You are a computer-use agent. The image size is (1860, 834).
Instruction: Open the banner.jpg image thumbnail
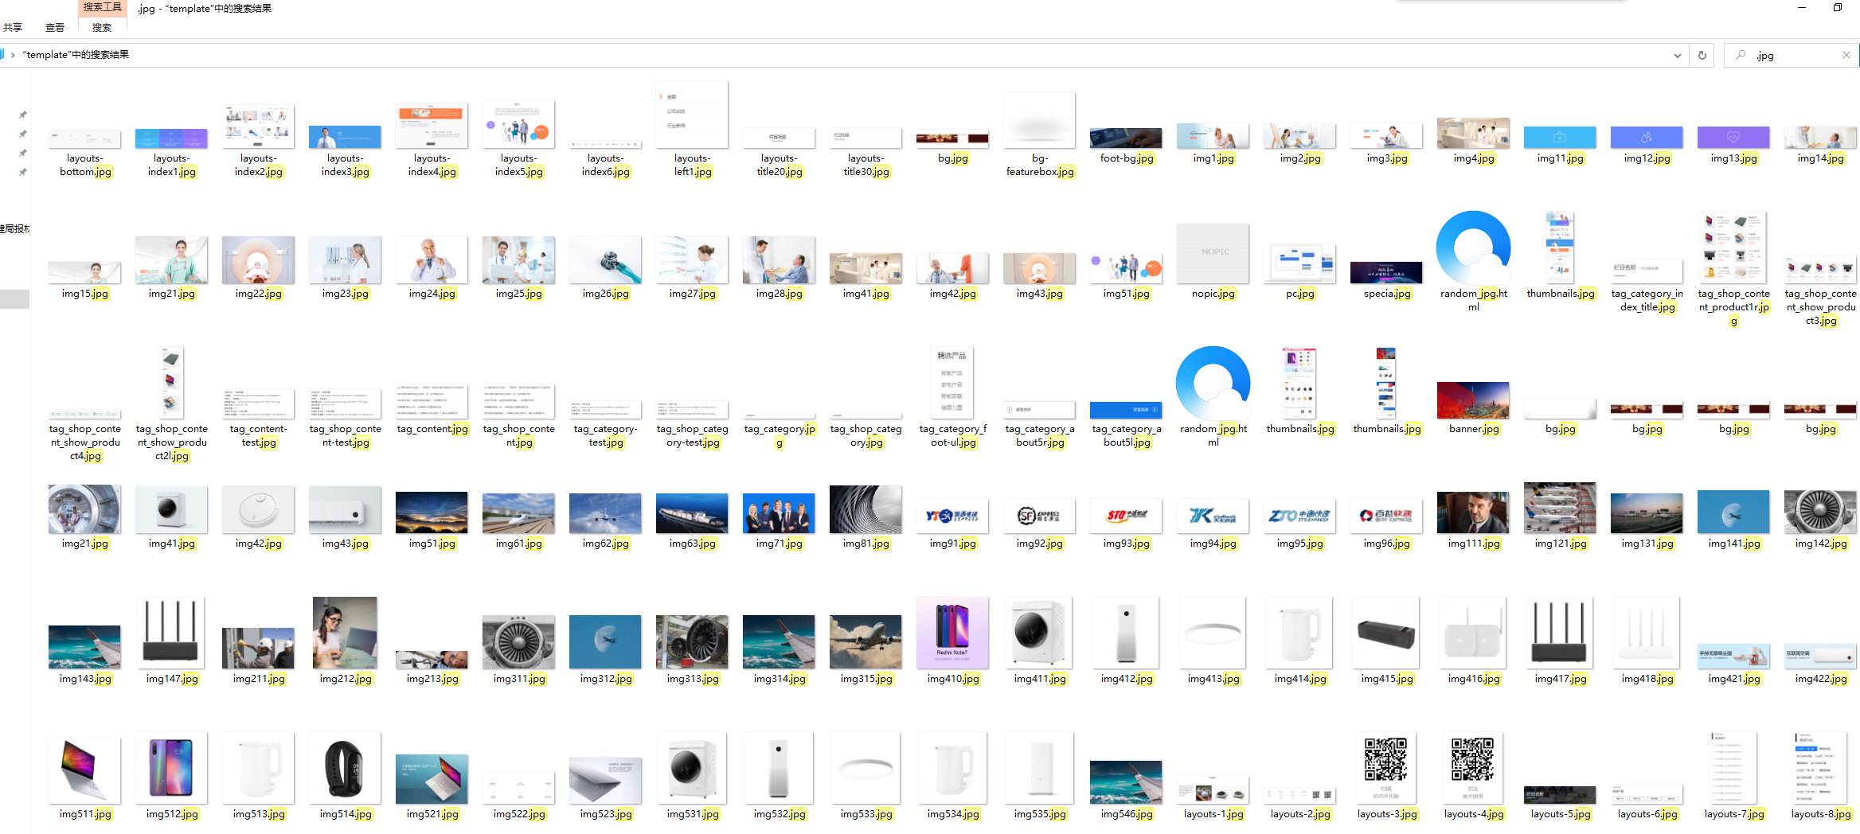pyautogui.click(x=1472, y=402)
